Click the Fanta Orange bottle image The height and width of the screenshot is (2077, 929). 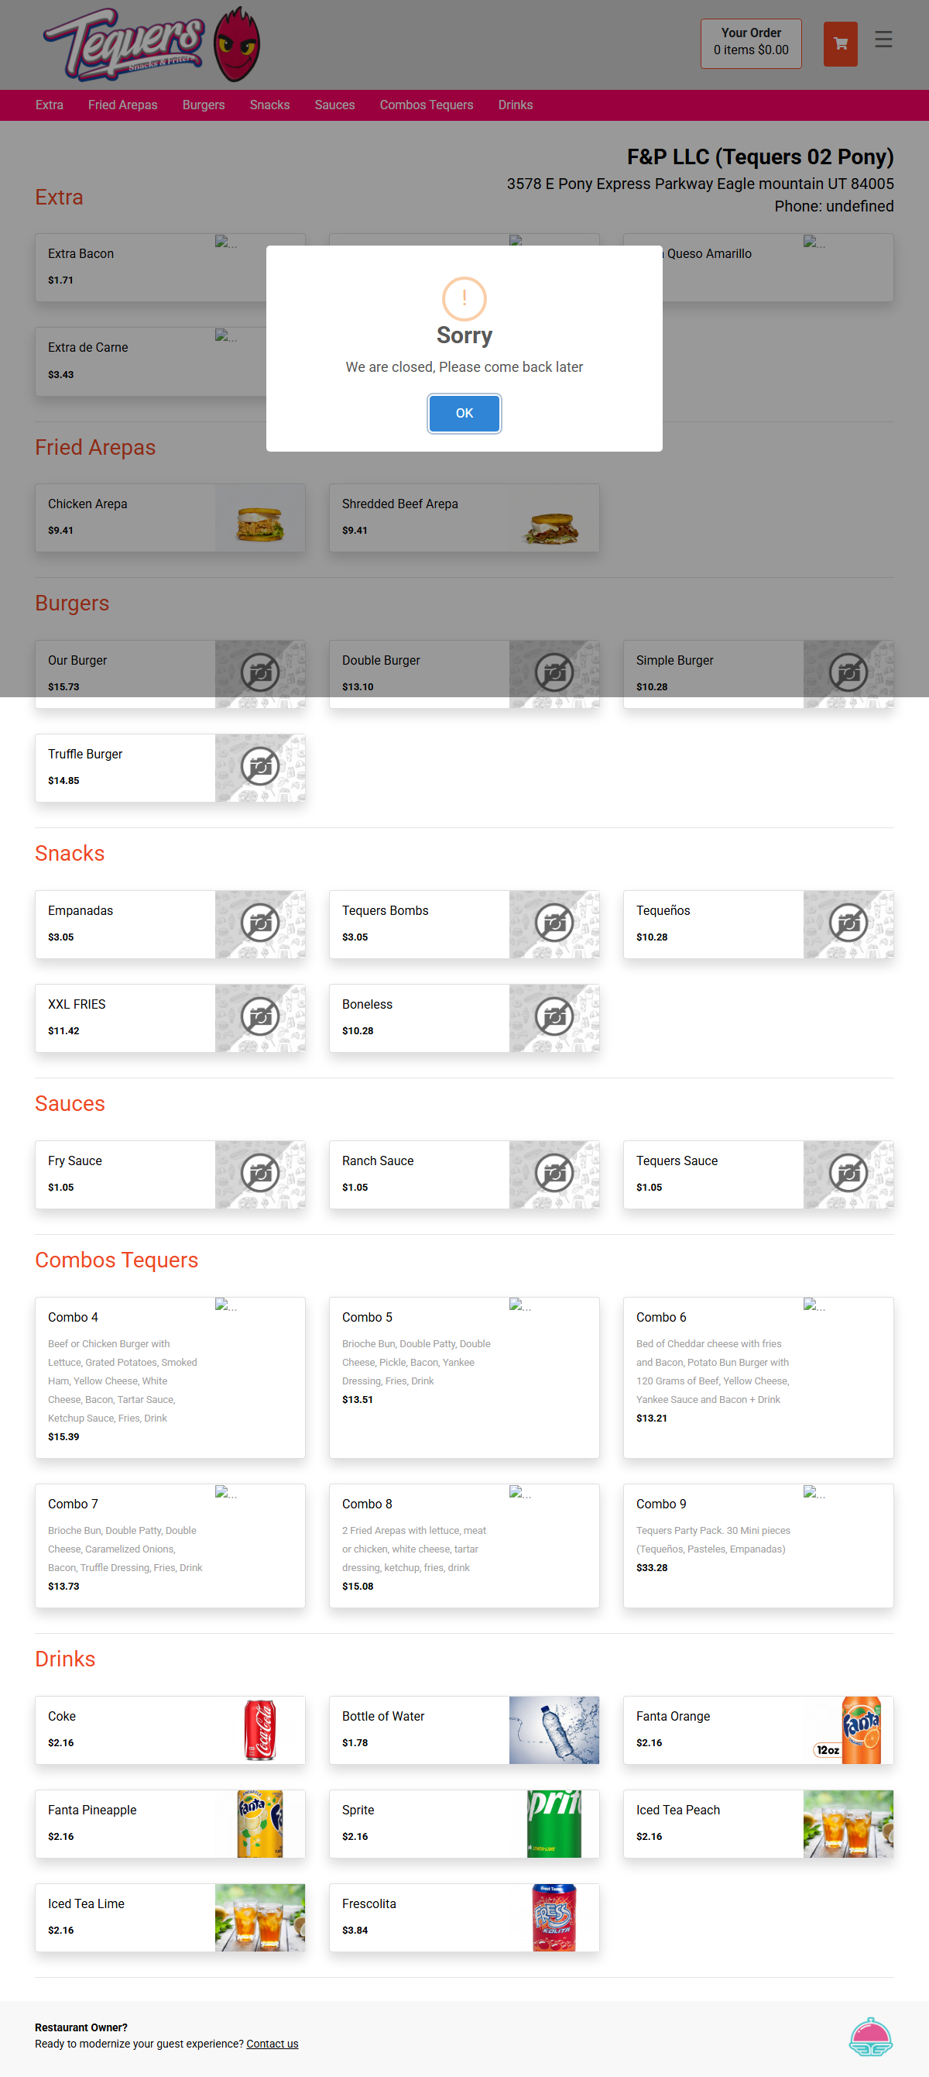pyautogui.click(x=848, y=1730)
